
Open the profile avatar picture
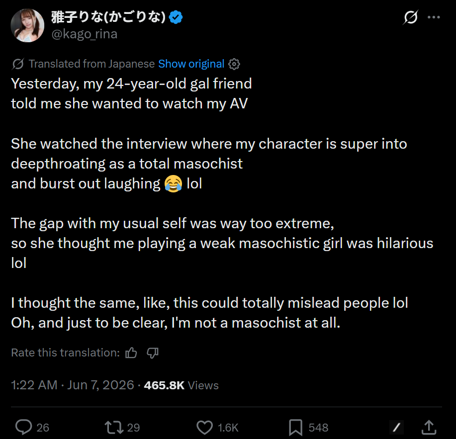pyautogui.click(x=27, y=25)
